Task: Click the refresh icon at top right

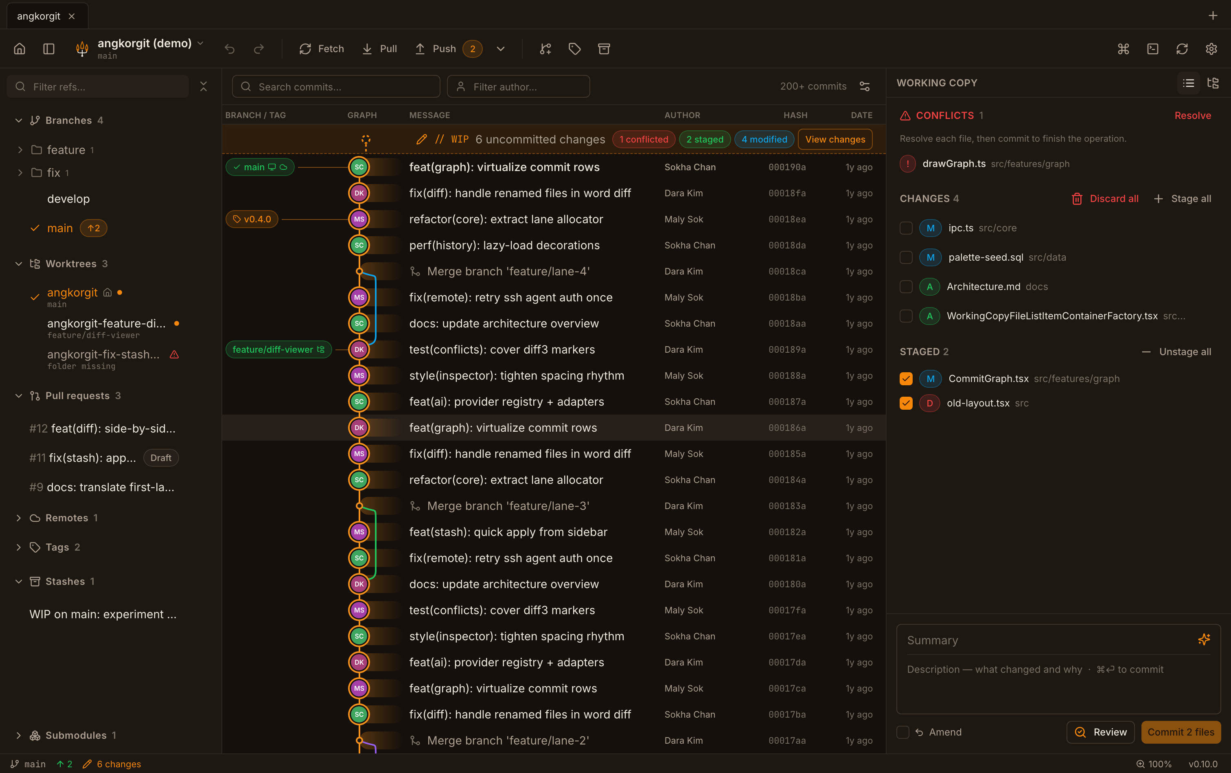Action: pyautogui.click(x=1182, y=48)
